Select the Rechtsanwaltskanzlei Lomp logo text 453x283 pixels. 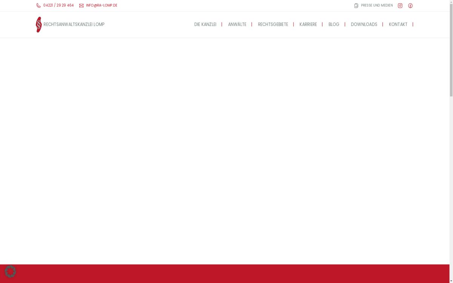point(73,24)
